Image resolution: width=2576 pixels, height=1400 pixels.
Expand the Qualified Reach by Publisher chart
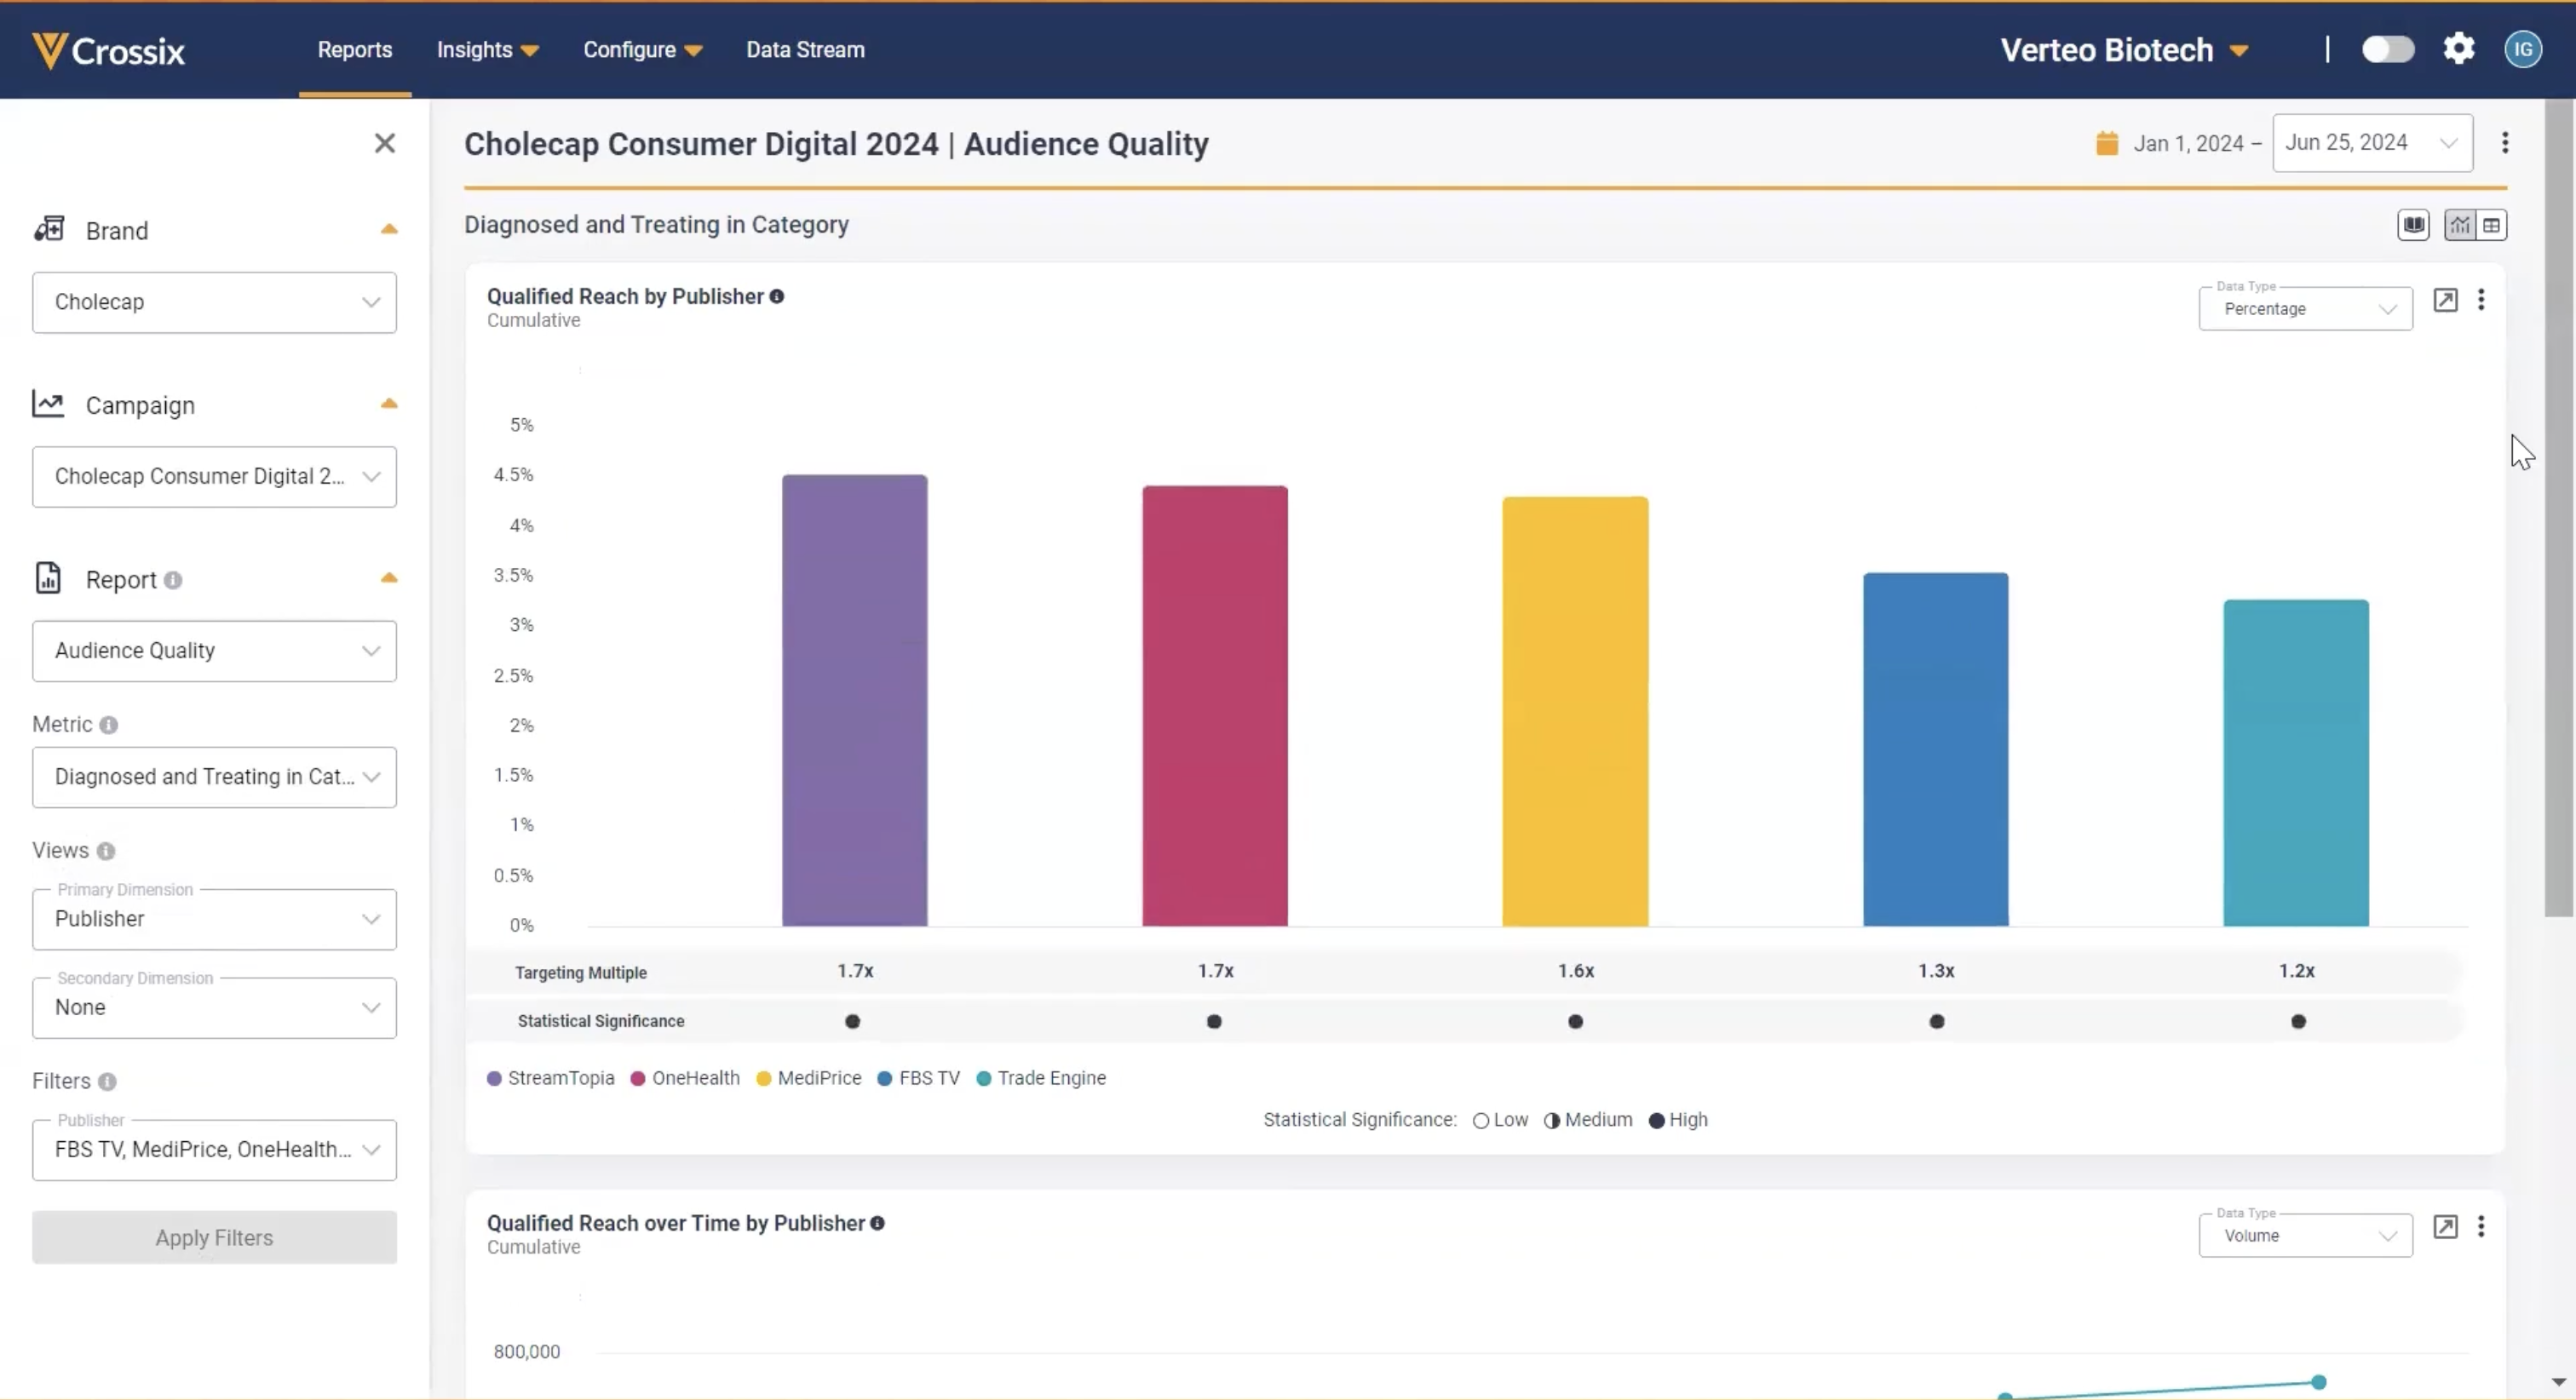(2444, 300)
